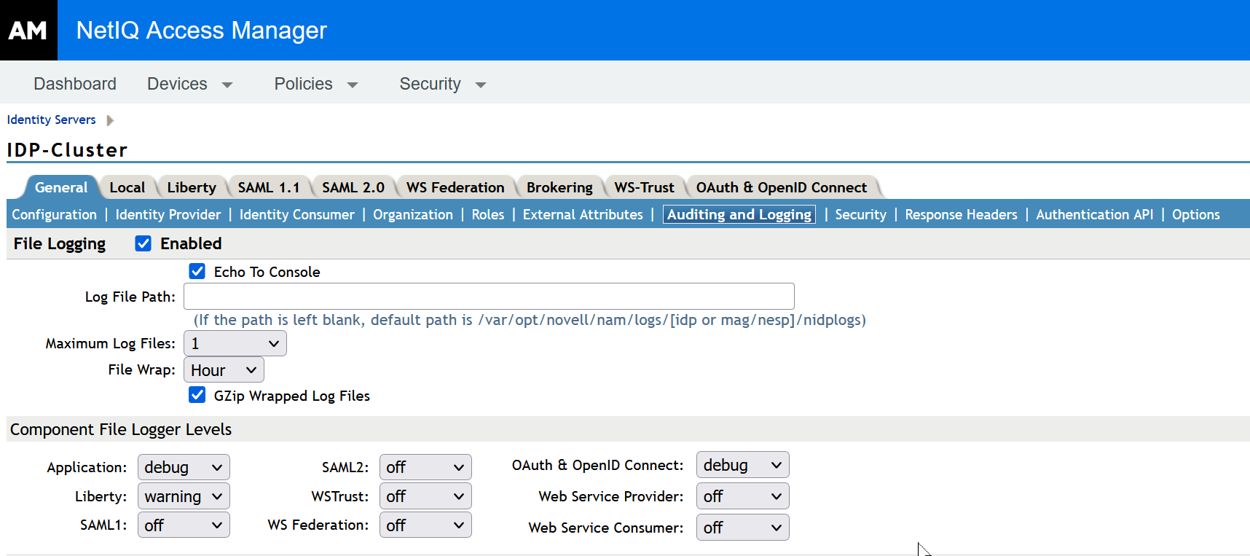Open the Dashboard page

75,84
